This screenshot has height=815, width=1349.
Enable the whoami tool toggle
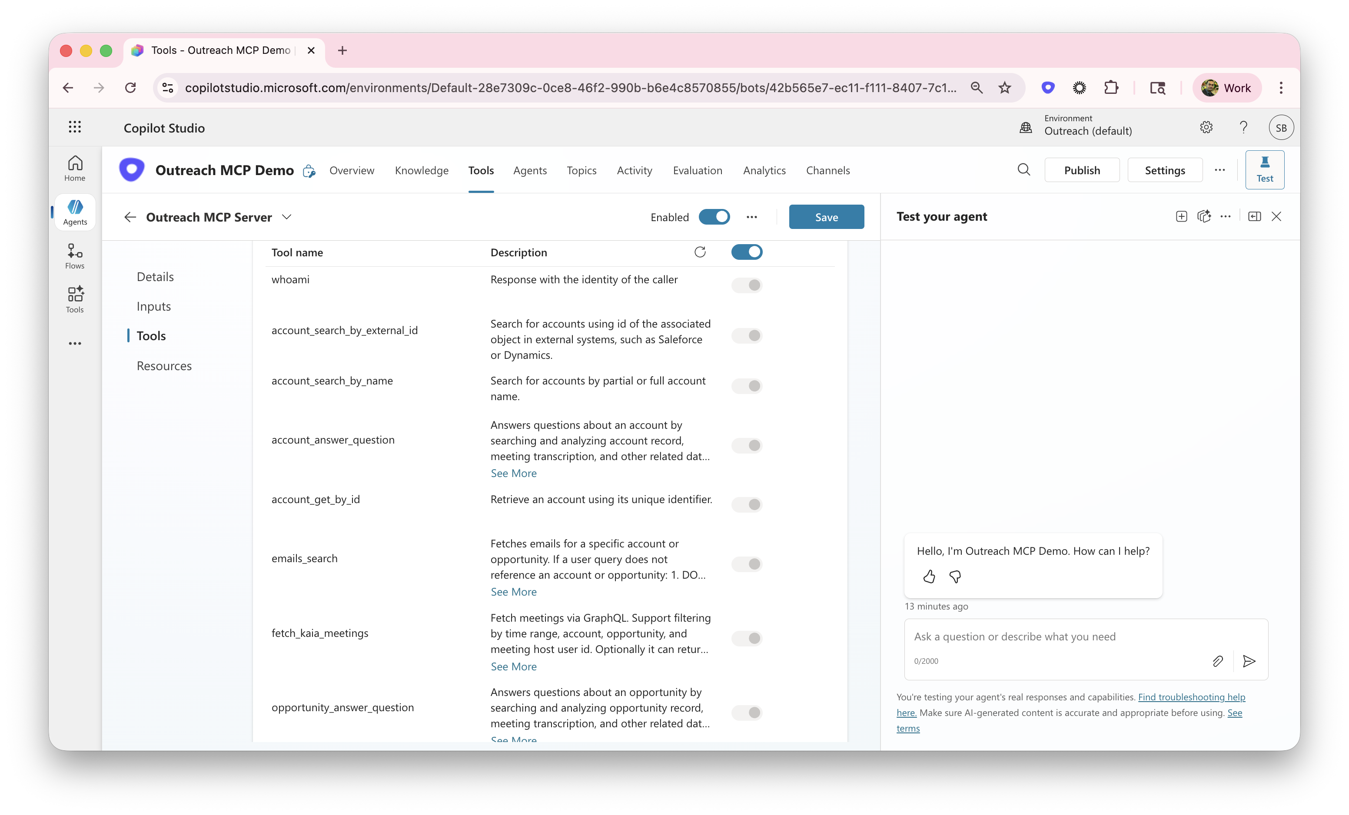[x=747, y=285]
